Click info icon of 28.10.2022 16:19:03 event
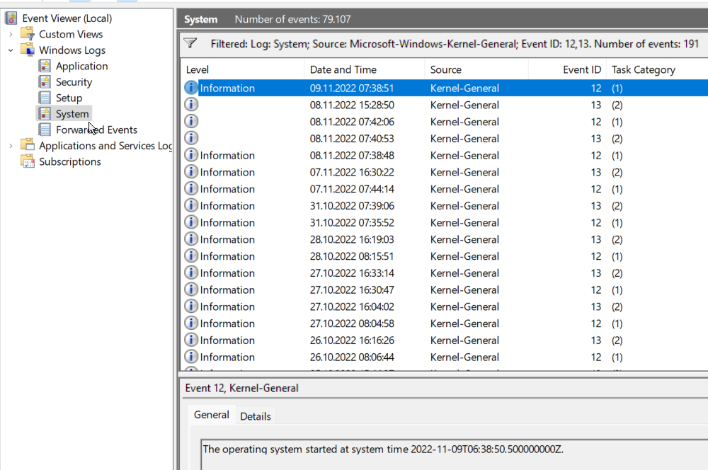The width and height of the screenshot is (708, 470). (x=191, y=239)
